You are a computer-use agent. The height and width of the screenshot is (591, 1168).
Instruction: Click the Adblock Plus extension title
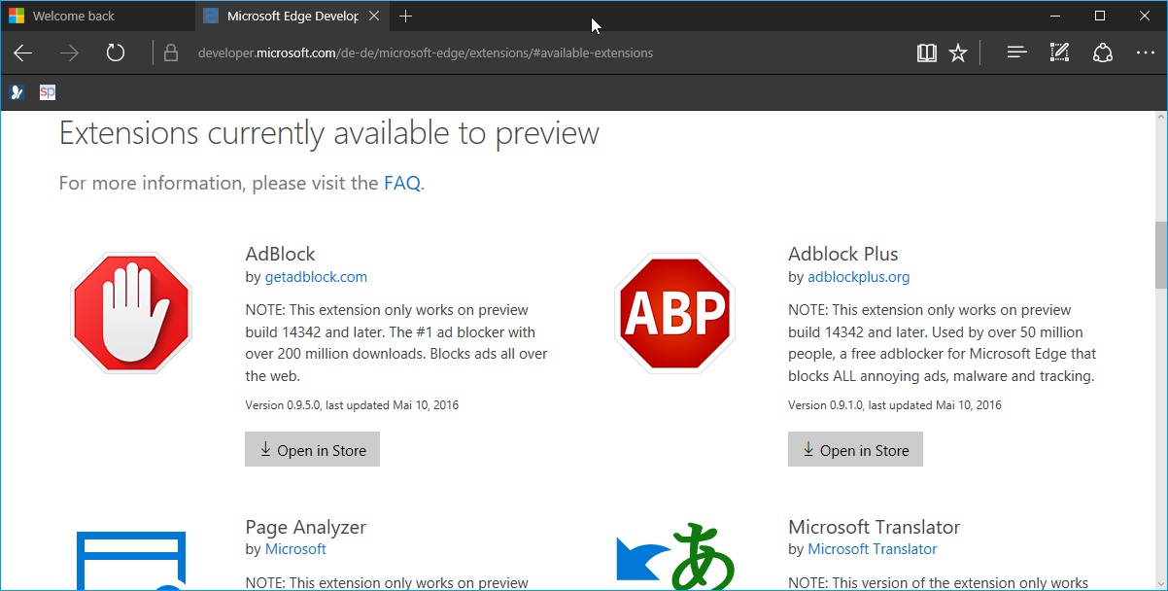(x=843, y=254)
